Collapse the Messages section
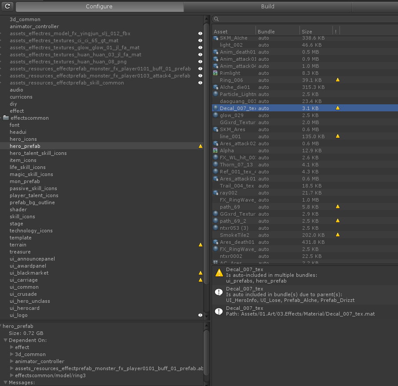The image size is (398, 386). 6,382
